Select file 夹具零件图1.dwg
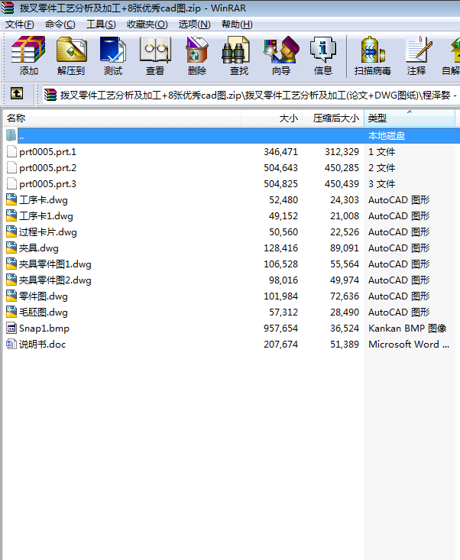This screenshot has height=560, width=460. coord(55,264)
